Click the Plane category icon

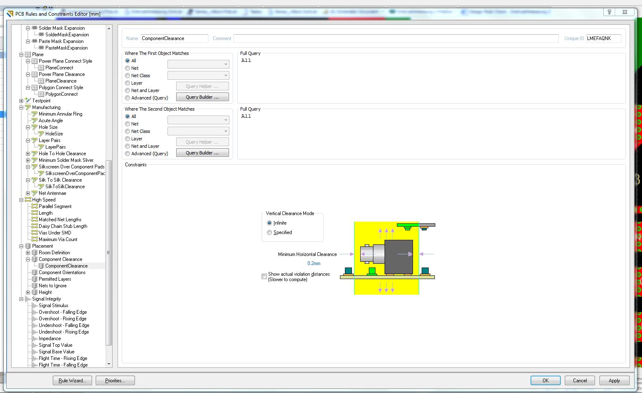(x=28, y=54)
